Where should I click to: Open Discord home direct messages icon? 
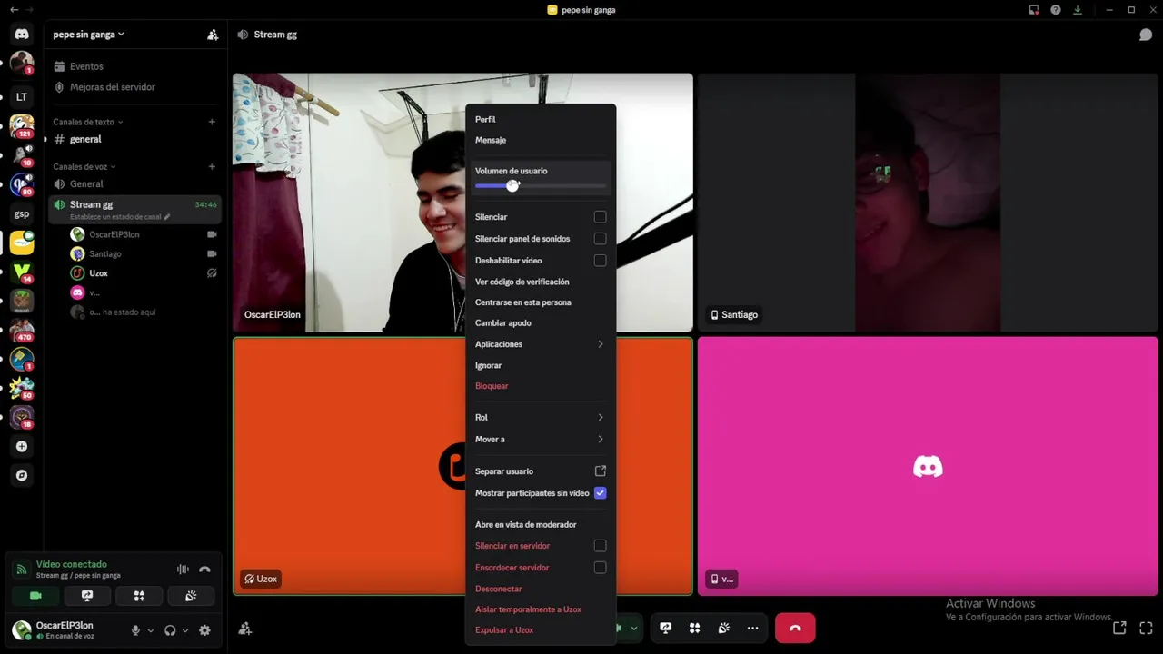click(22, 35)
